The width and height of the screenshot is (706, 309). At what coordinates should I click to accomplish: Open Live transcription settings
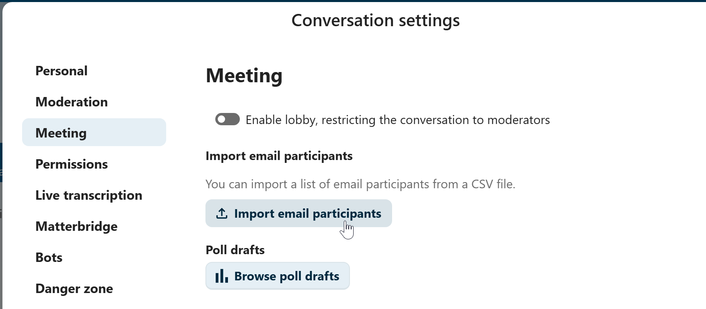[89, 195]
